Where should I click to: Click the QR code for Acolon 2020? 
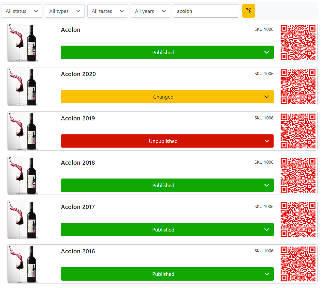pos(298,87)
